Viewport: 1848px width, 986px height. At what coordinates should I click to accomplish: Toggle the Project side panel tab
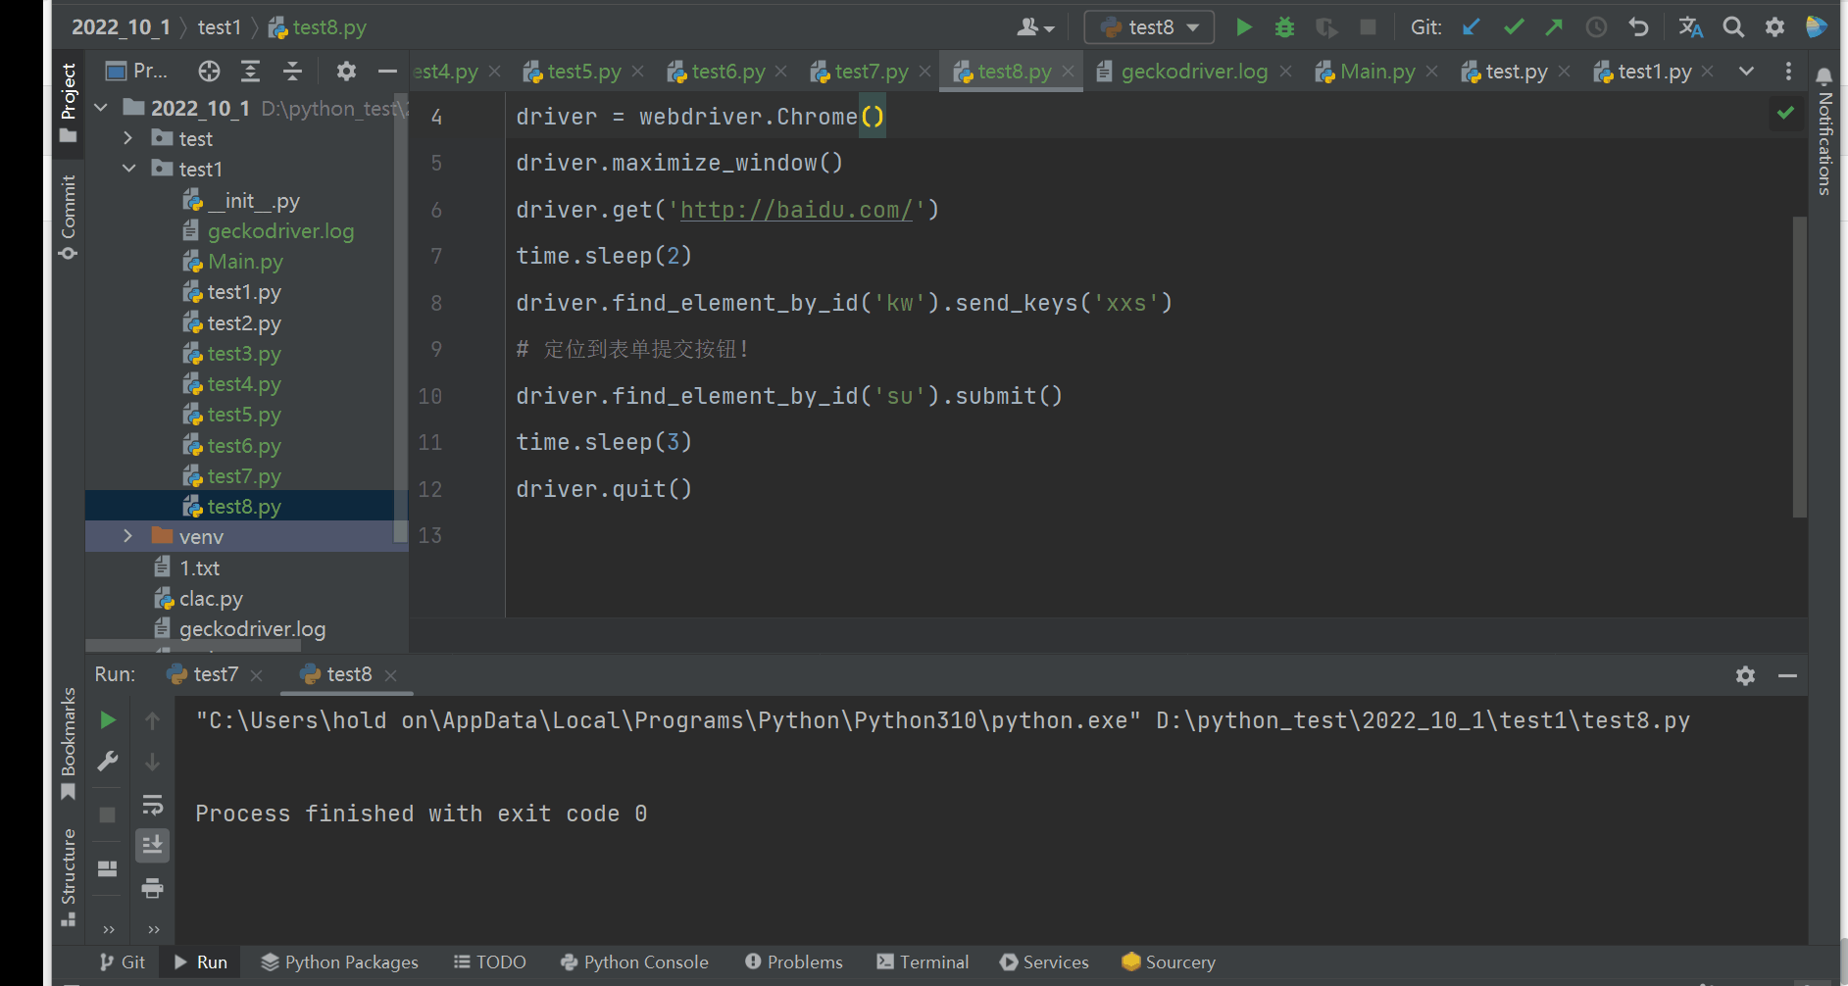68,103
